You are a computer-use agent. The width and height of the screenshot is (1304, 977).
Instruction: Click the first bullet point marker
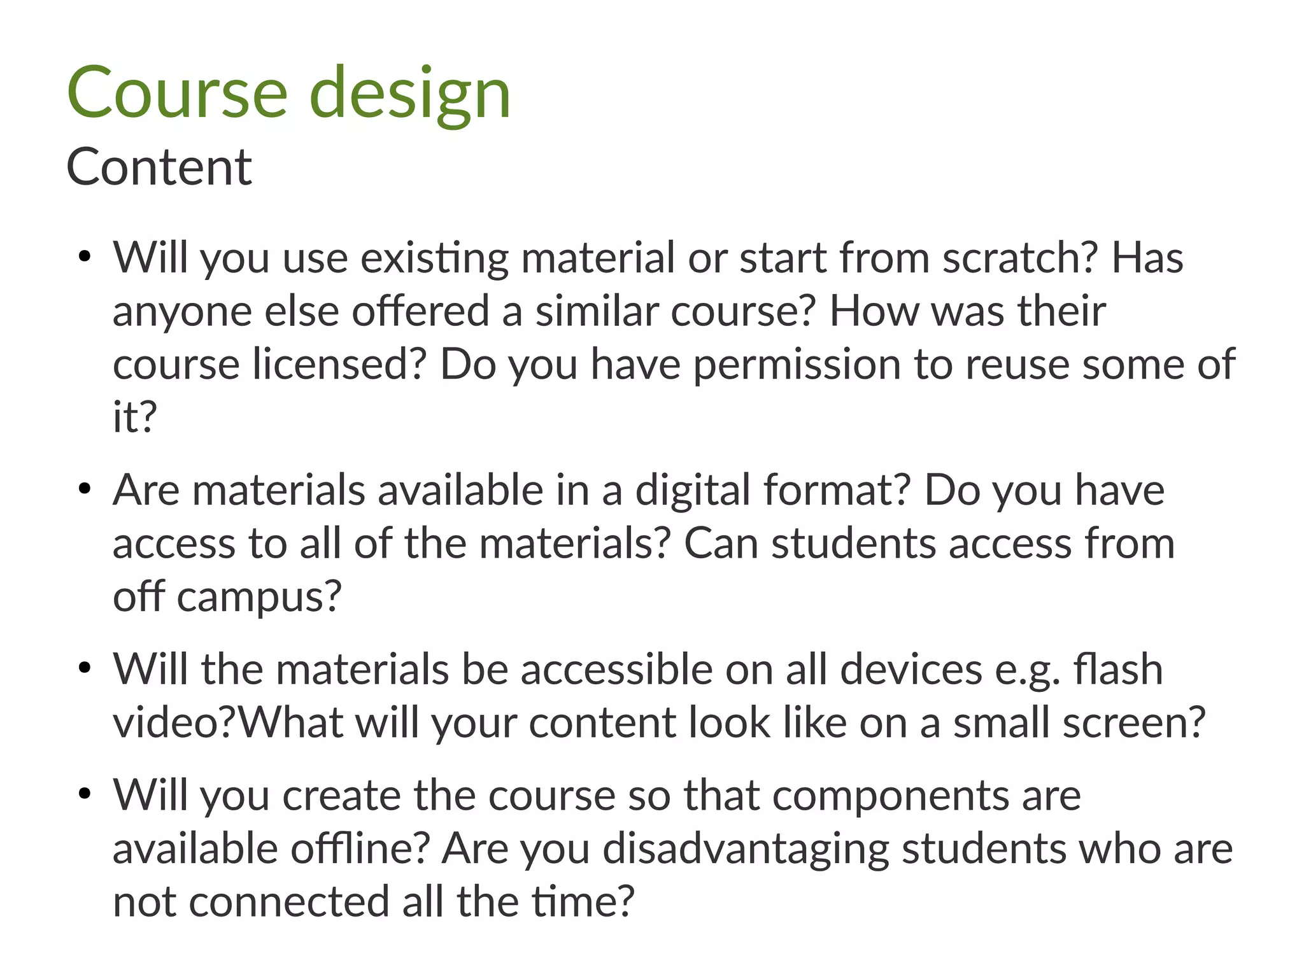point(84,258)
